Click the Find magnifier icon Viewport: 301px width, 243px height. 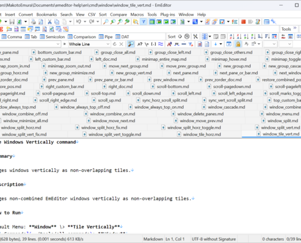click(106, 22)
